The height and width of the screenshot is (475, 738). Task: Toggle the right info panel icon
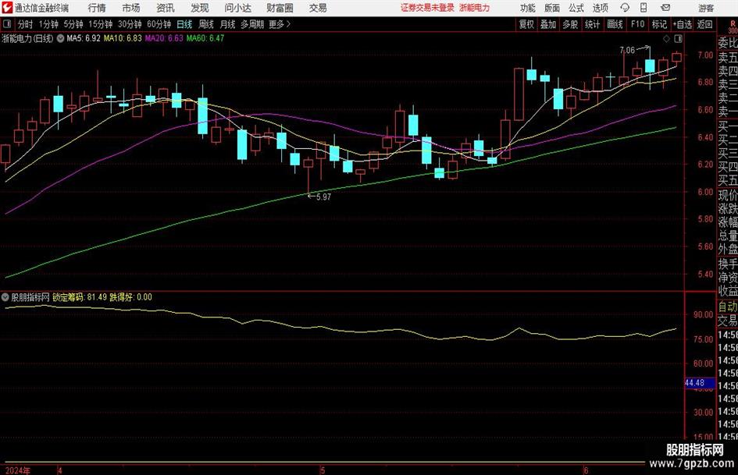[x=678, y=38]
